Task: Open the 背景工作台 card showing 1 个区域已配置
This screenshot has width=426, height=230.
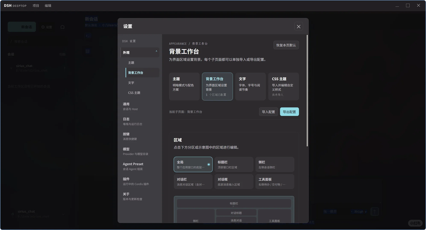Action: (217, 87)
